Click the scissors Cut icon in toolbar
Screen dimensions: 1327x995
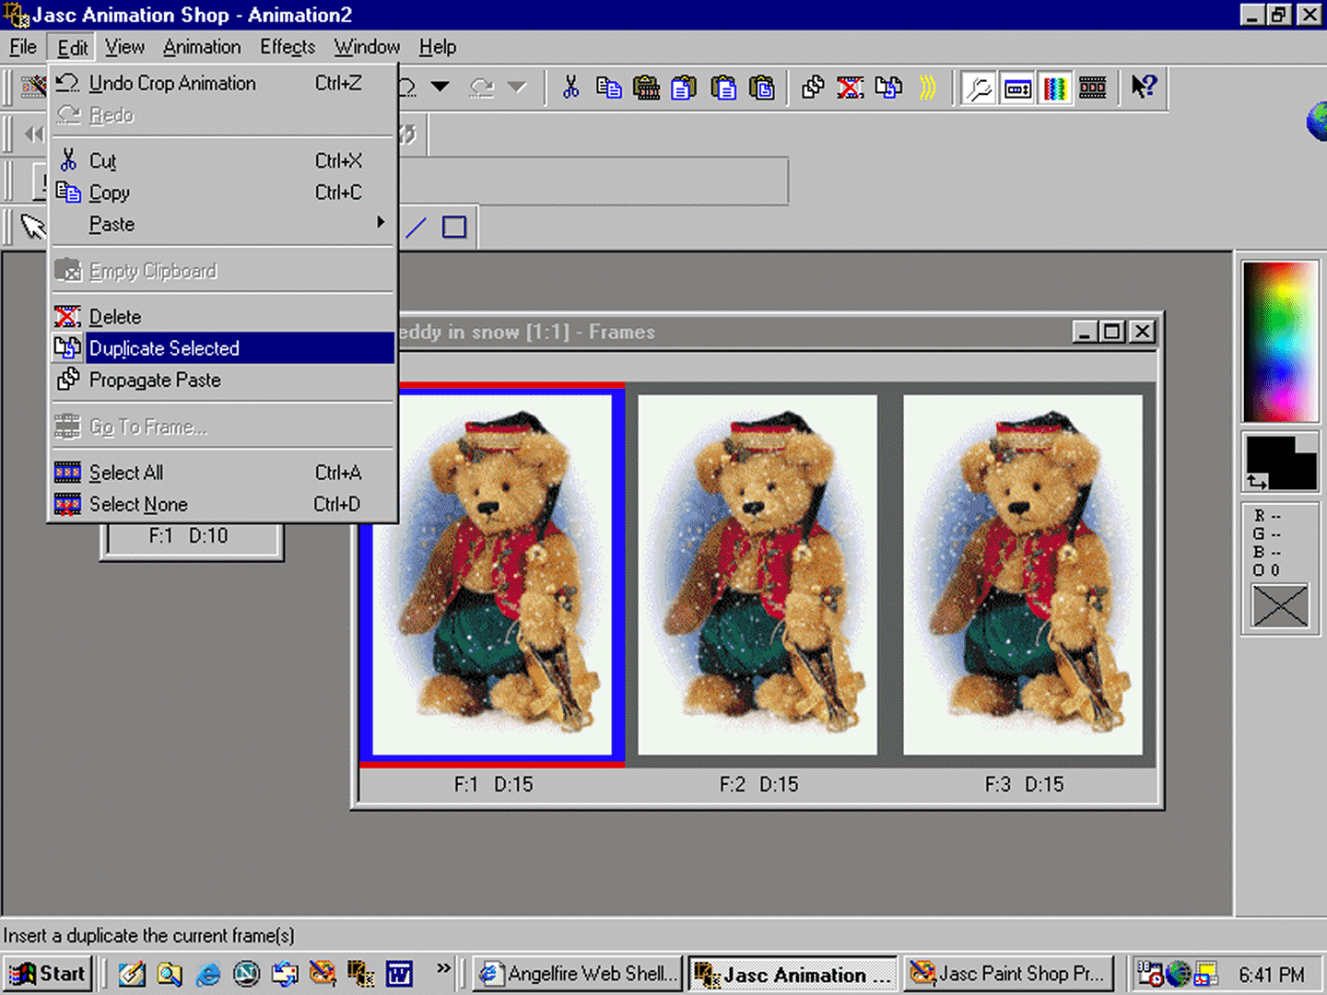click(570, 88)
